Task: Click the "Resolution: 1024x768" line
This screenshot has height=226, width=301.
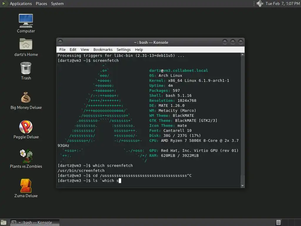Action: point(173,101)
